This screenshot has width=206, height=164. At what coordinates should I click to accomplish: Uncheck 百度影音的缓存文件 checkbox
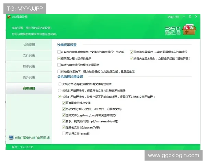click(x=64, y=103)
